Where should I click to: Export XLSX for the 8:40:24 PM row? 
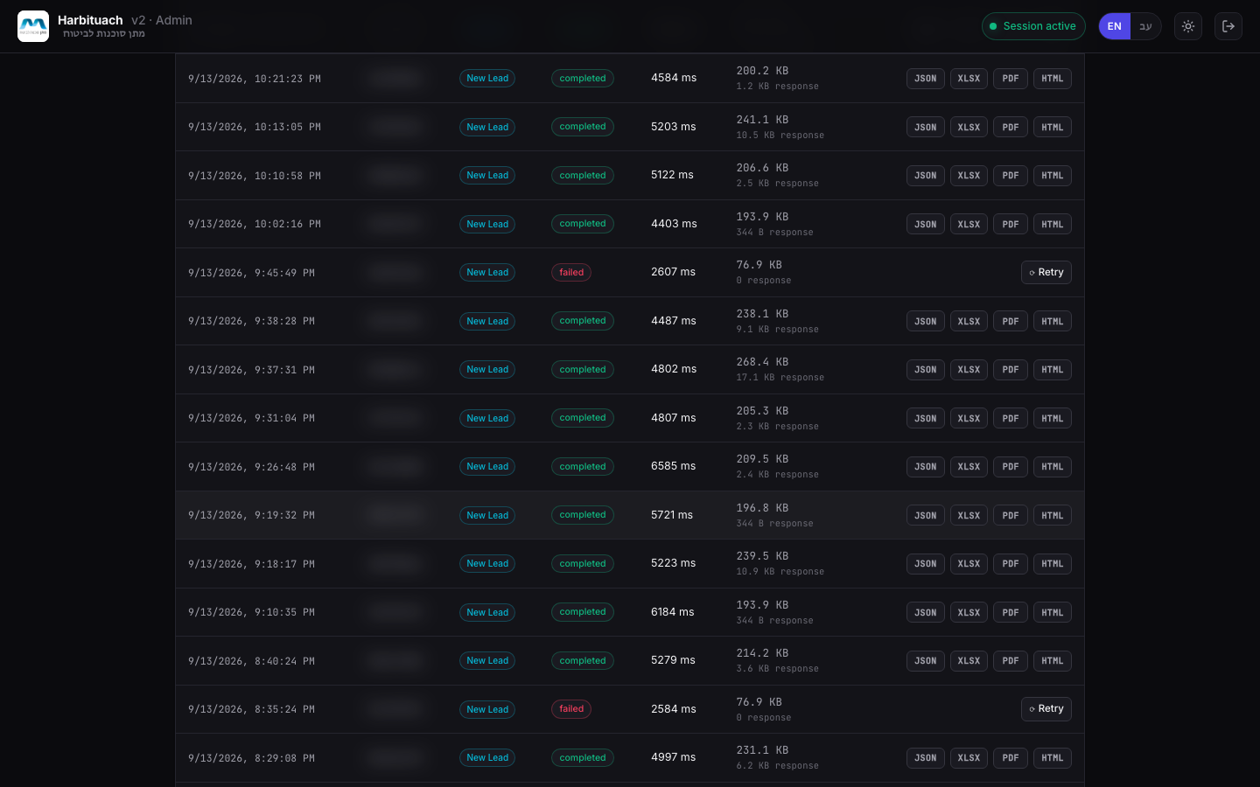click(969, 661)
